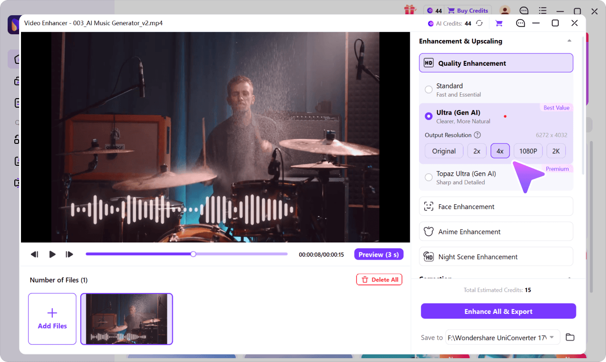Select the Ultra (Gen AI) radio button
This screenshot has height=362, width=606.
(x=428, y=116)
